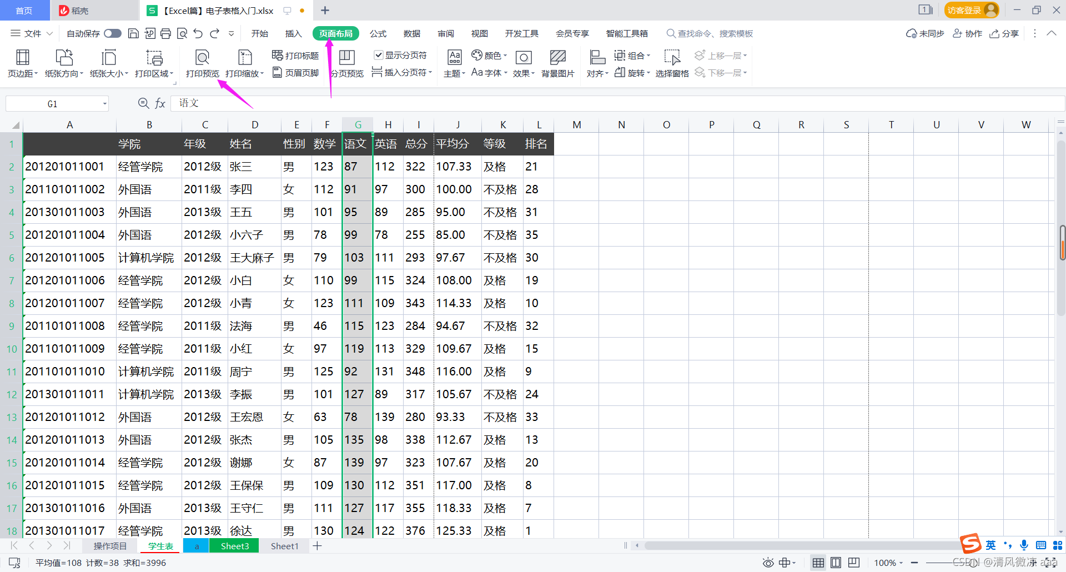The width and height of the screenshot is (1066, 572).
Task: Open the 对齐 align tool
Action: point(597,63)
